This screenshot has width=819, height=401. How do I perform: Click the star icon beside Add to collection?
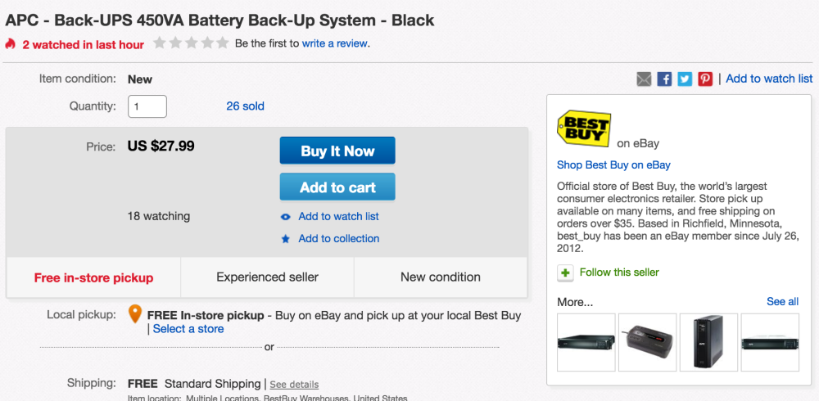point(286,239)
